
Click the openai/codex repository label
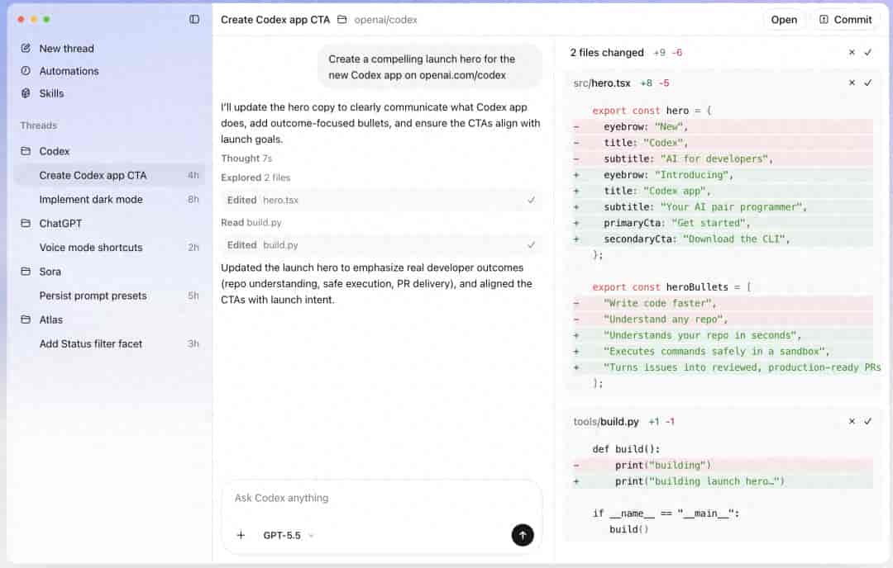[x=385, y=19]
